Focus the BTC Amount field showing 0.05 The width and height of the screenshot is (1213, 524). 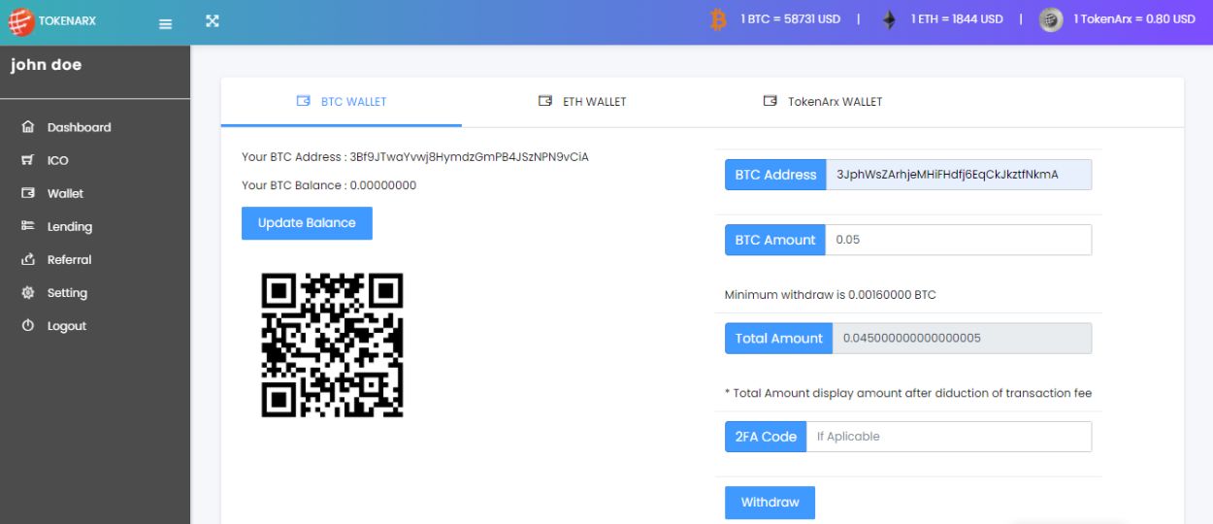point(959,240)
